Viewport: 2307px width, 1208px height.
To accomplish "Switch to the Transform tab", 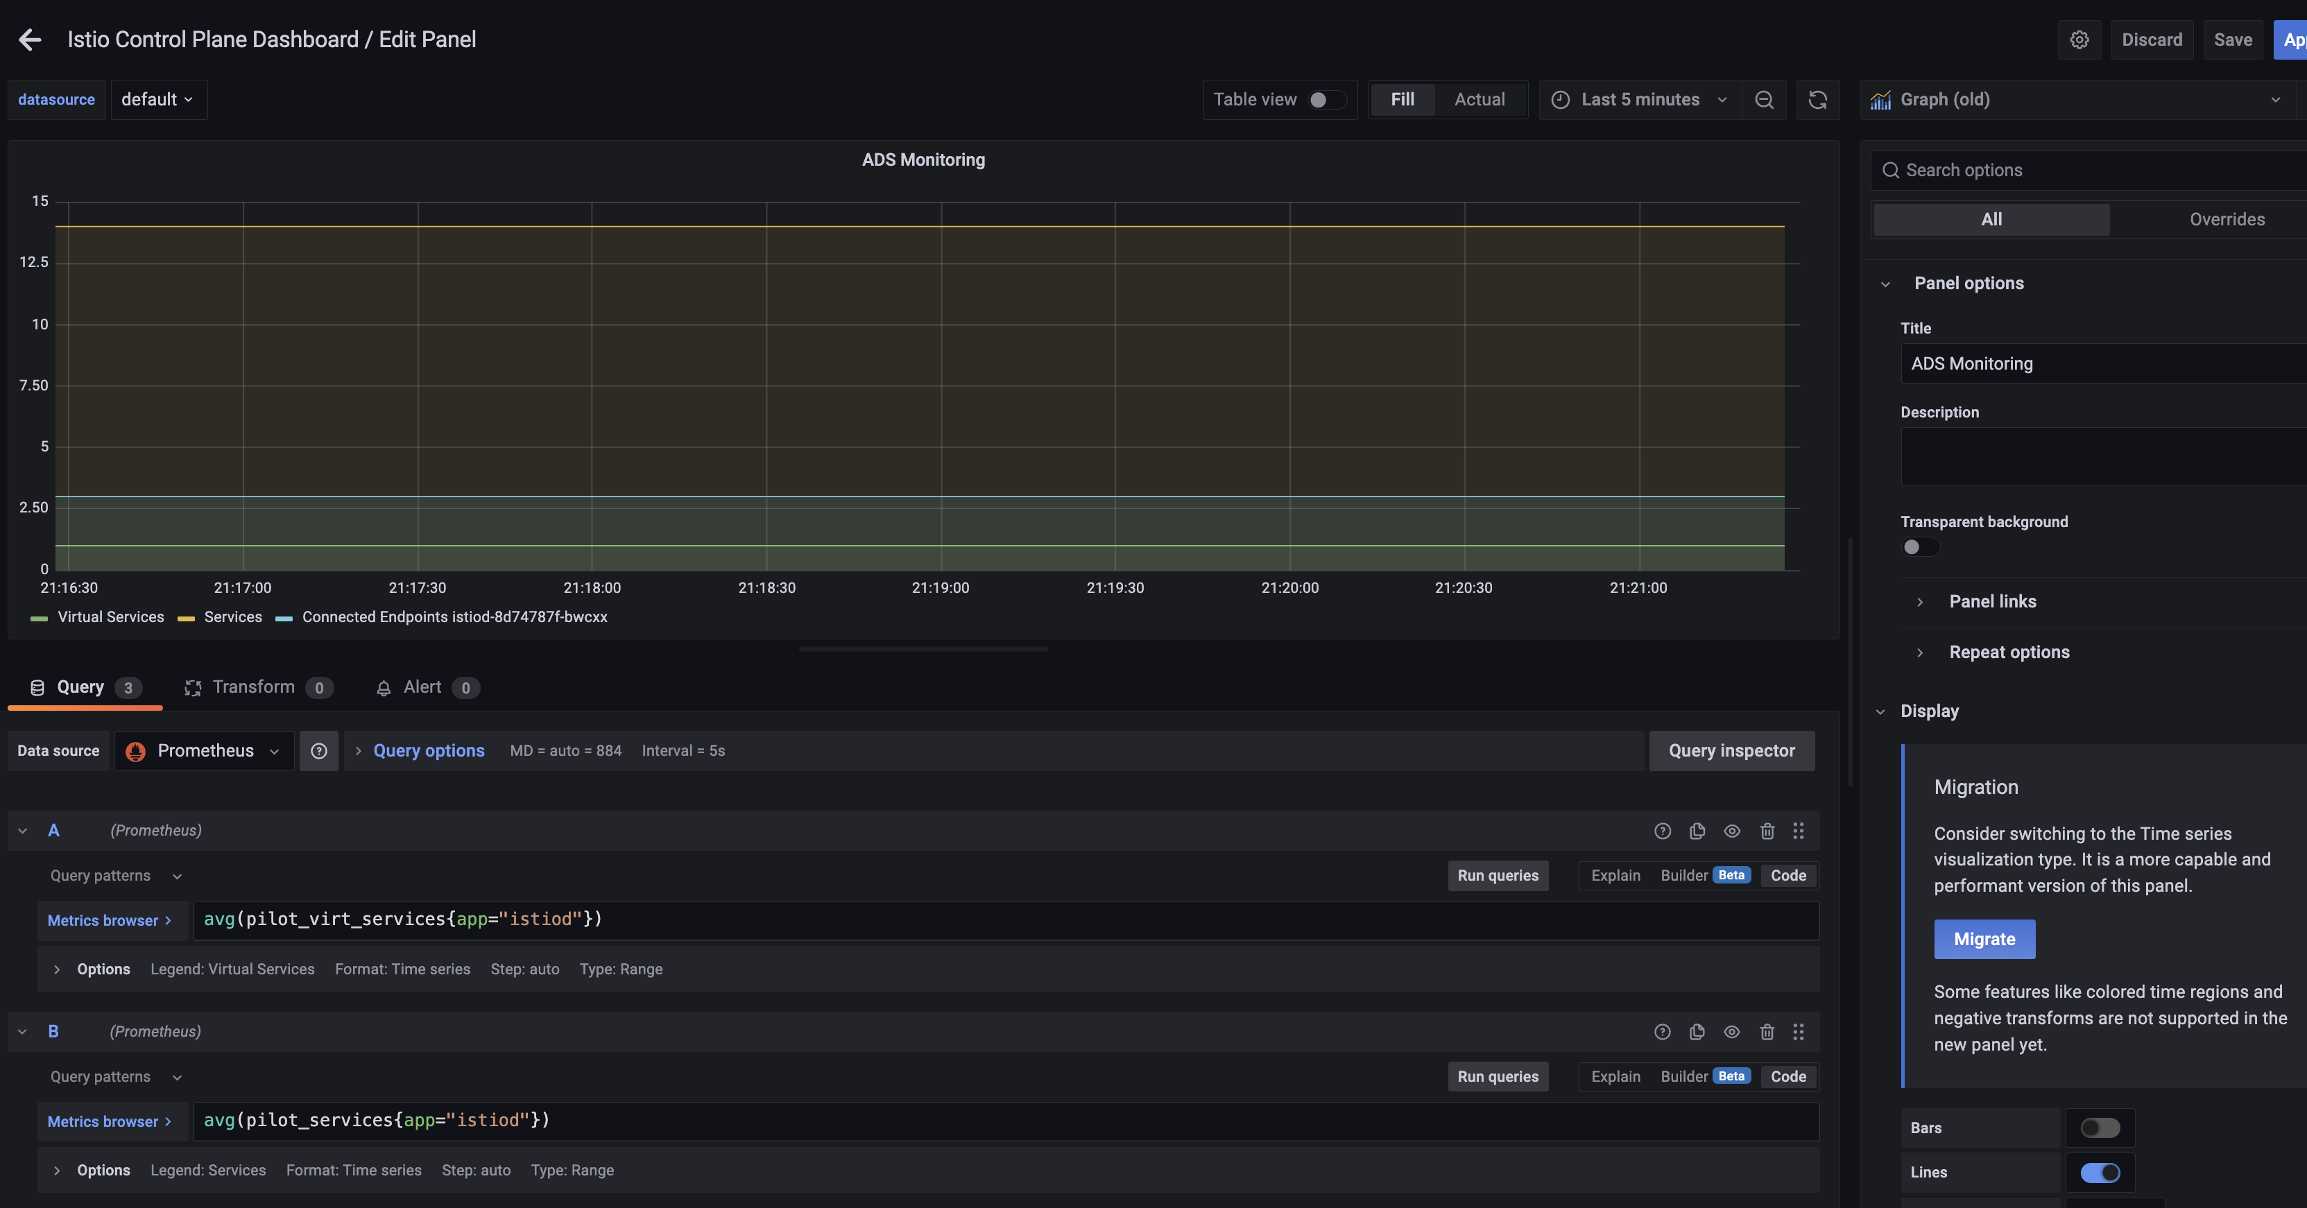I will click(x=255, y=687).
